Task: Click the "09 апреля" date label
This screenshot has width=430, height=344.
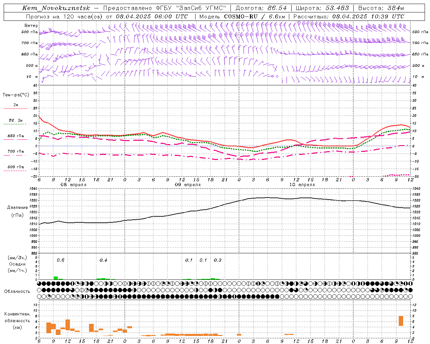Action: (x=187, y=185)
